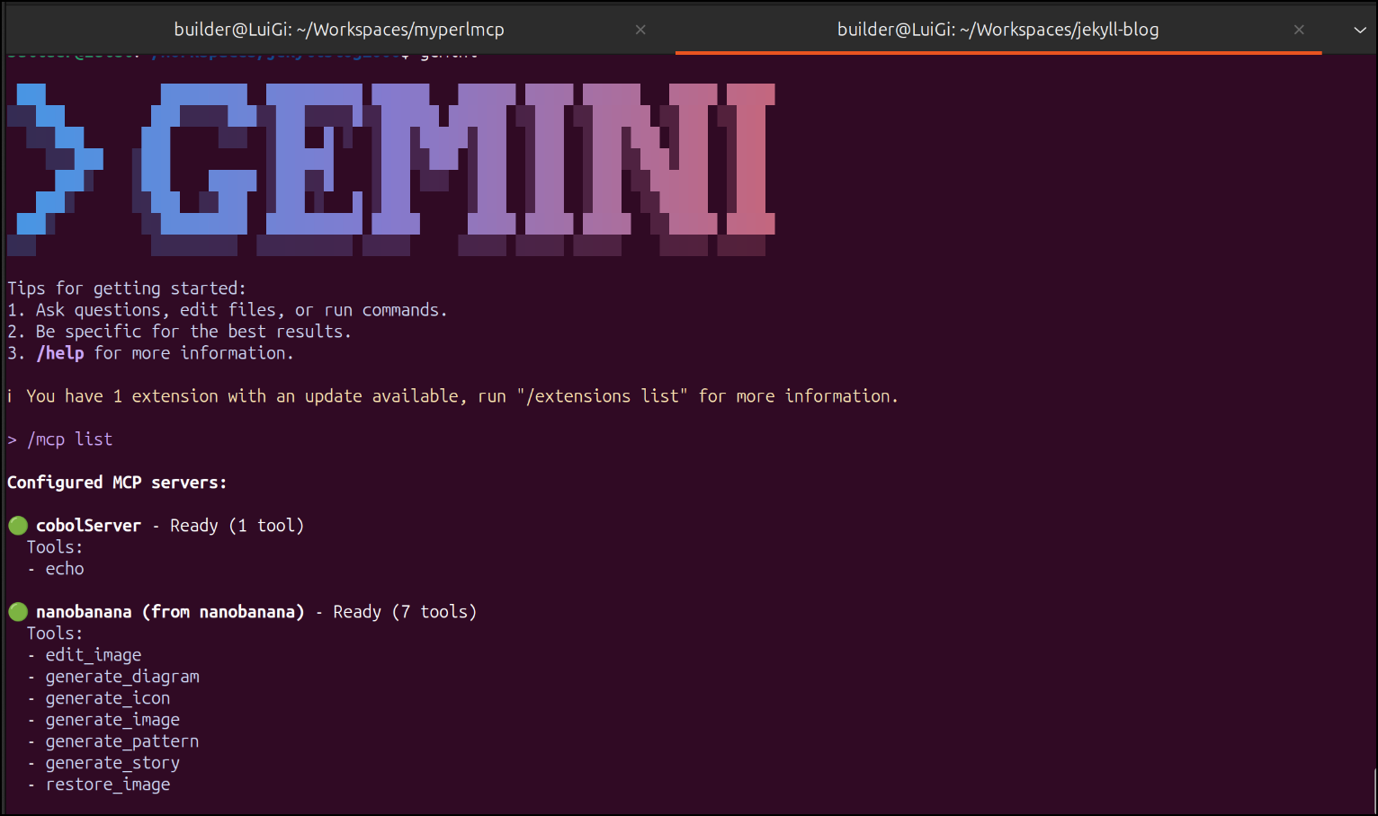The width and height of the screenshot is (1378, 816).
Task: Select the generate_pattern tool entry
Action: pos(122,741)
